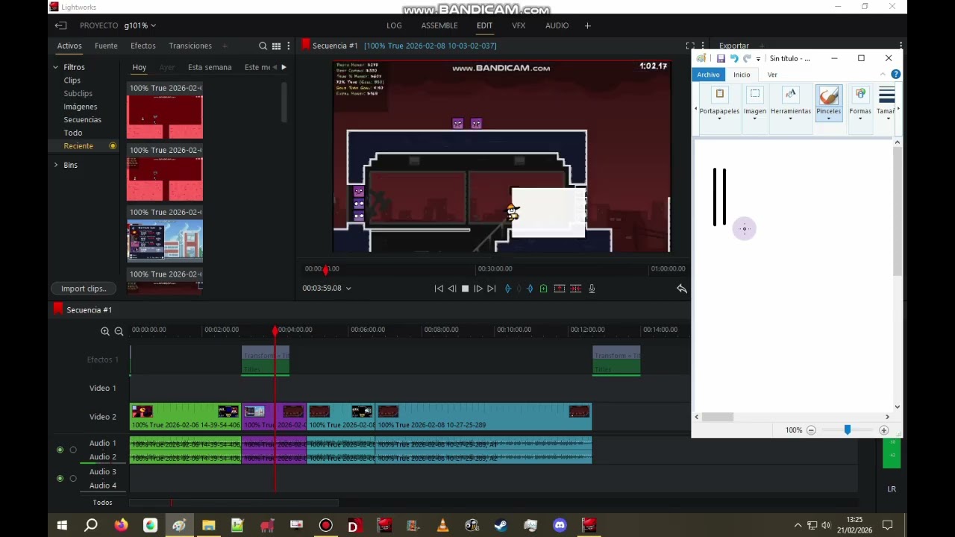
Task: Click the Import clips.. button
Action: (x=84, y=289)
